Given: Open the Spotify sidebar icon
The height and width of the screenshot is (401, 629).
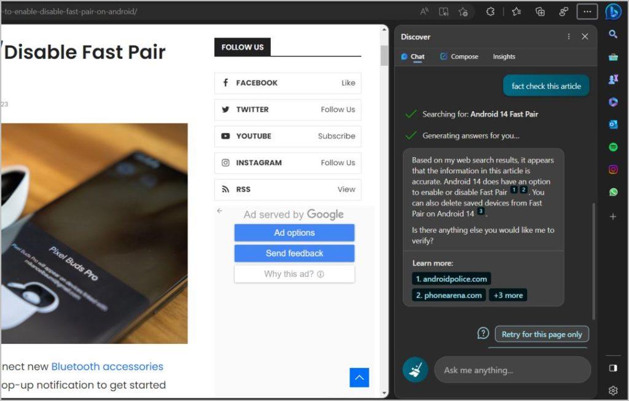Looking at the screenshot, I should pos(613,147).
